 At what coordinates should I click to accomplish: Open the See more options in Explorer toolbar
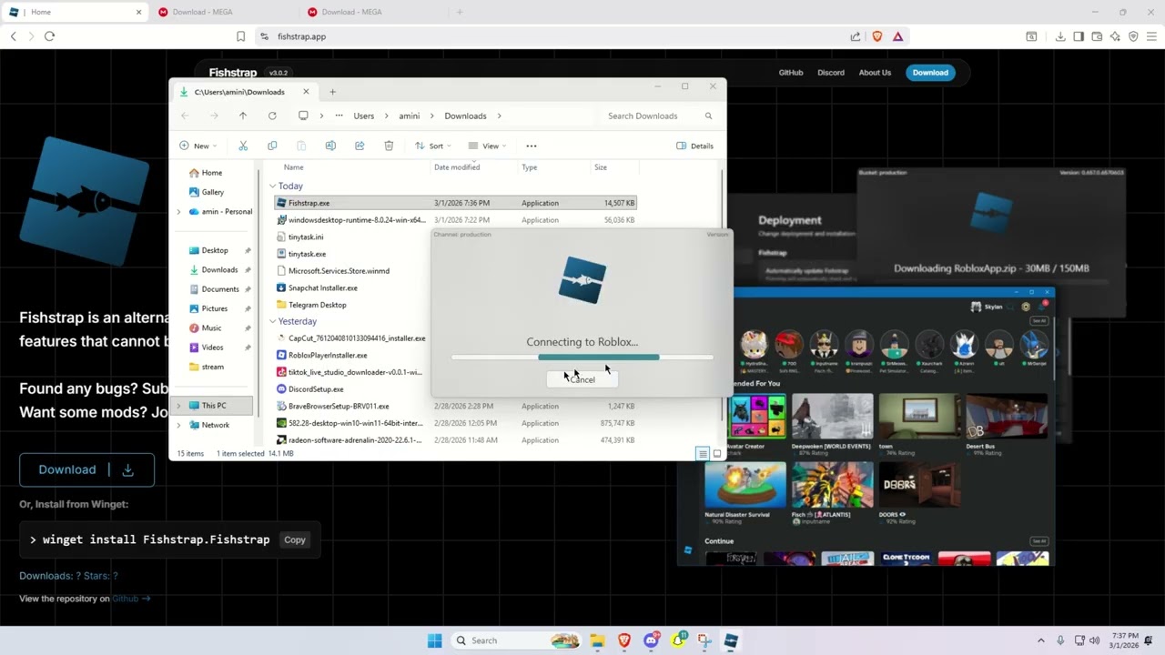tap(532, 146)
